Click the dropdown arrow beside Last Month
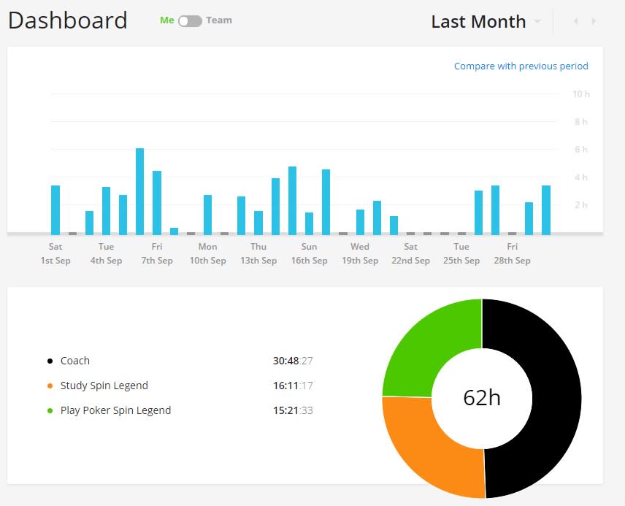Viewport: 625px width, 506px height. coord(537,21)
